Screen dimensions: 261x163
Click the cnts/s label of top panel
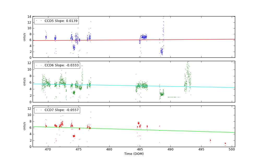pyautogui.click(x=25, y=37)
